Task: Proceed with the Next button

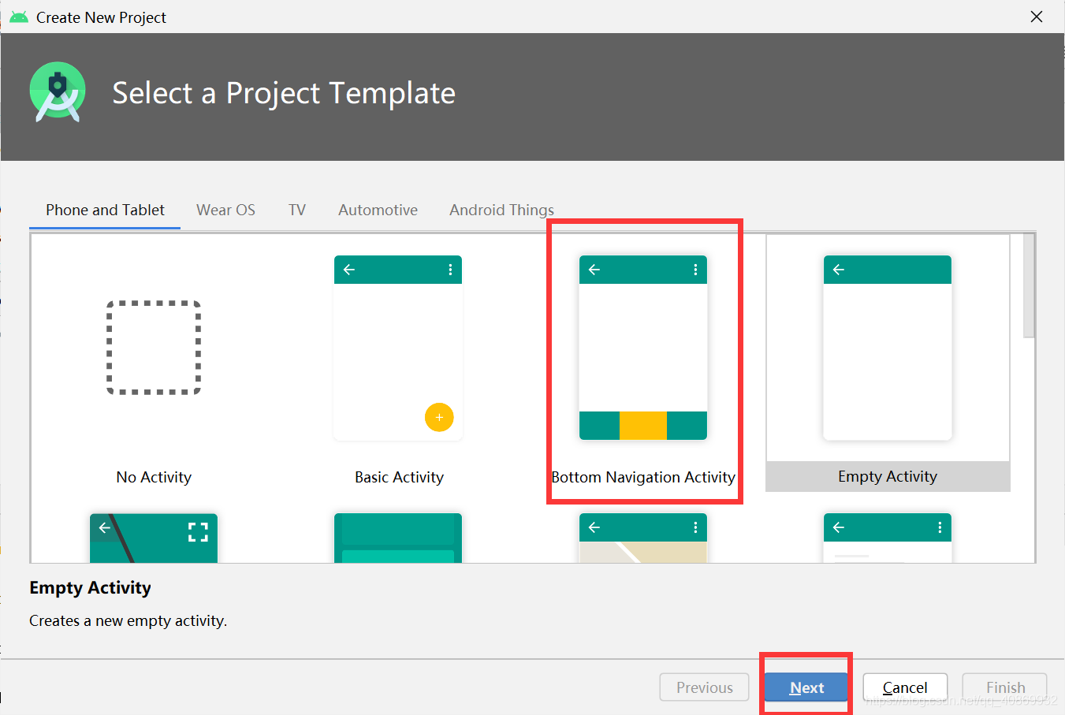Action: click(x=807, y=687)
